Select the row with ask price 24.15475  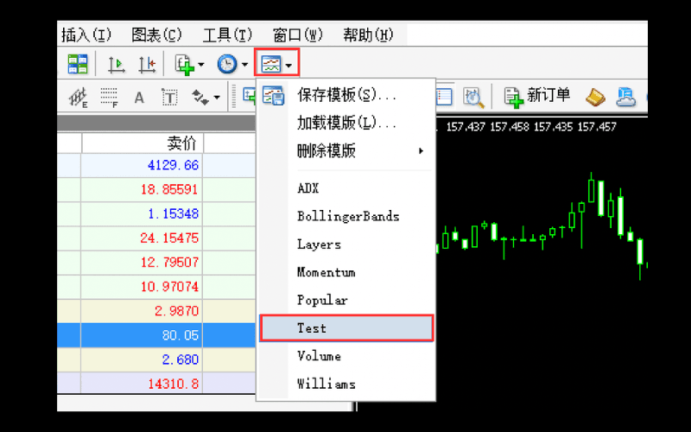tap(156, 238)
